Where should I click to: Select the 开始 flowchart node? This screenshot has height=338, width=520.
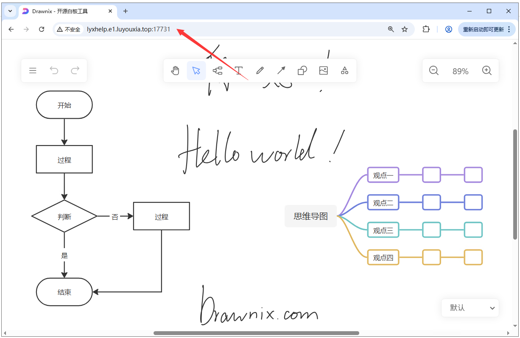click(64, 105)
